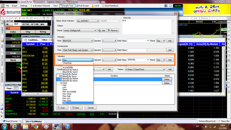The width and height of the screenshot is (231, 130).
Task: Click the Home icon in the menu bar
Action: coord(3,6)
